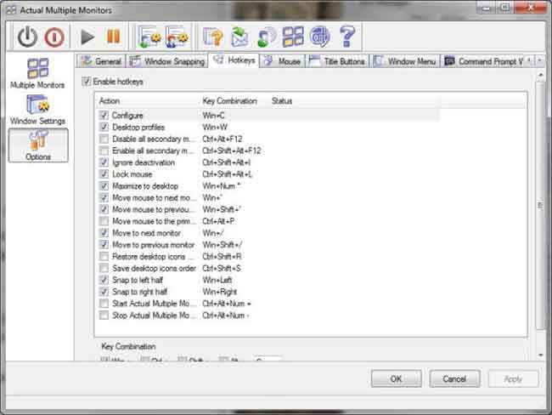Toggle the Snap to right half checkbox
This screenshot has width=552, height=415.
click(104, 292)
